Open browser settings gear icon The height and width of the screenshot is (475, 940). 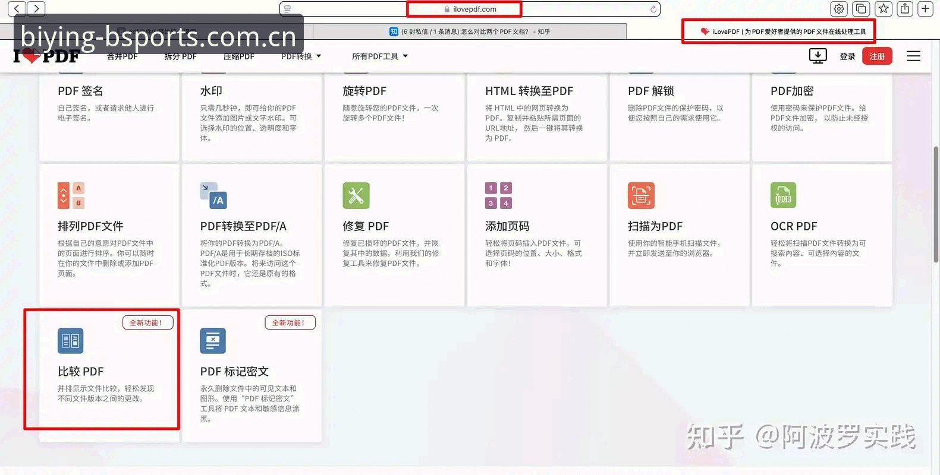(x=838, y=8)
